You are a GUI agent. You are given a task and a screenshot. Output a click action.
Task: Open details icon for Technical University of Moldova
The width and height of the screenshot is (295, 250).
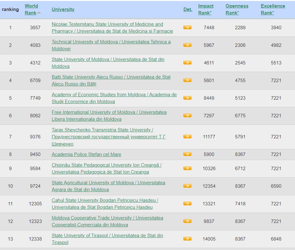[187, 45]
